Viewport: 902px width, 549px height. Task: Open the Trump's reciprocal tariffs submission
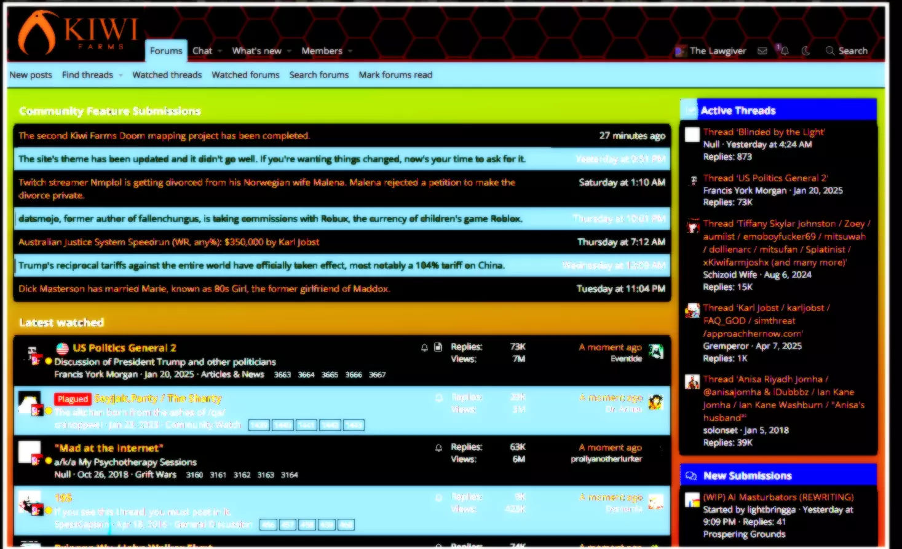[x=261, y=266]
